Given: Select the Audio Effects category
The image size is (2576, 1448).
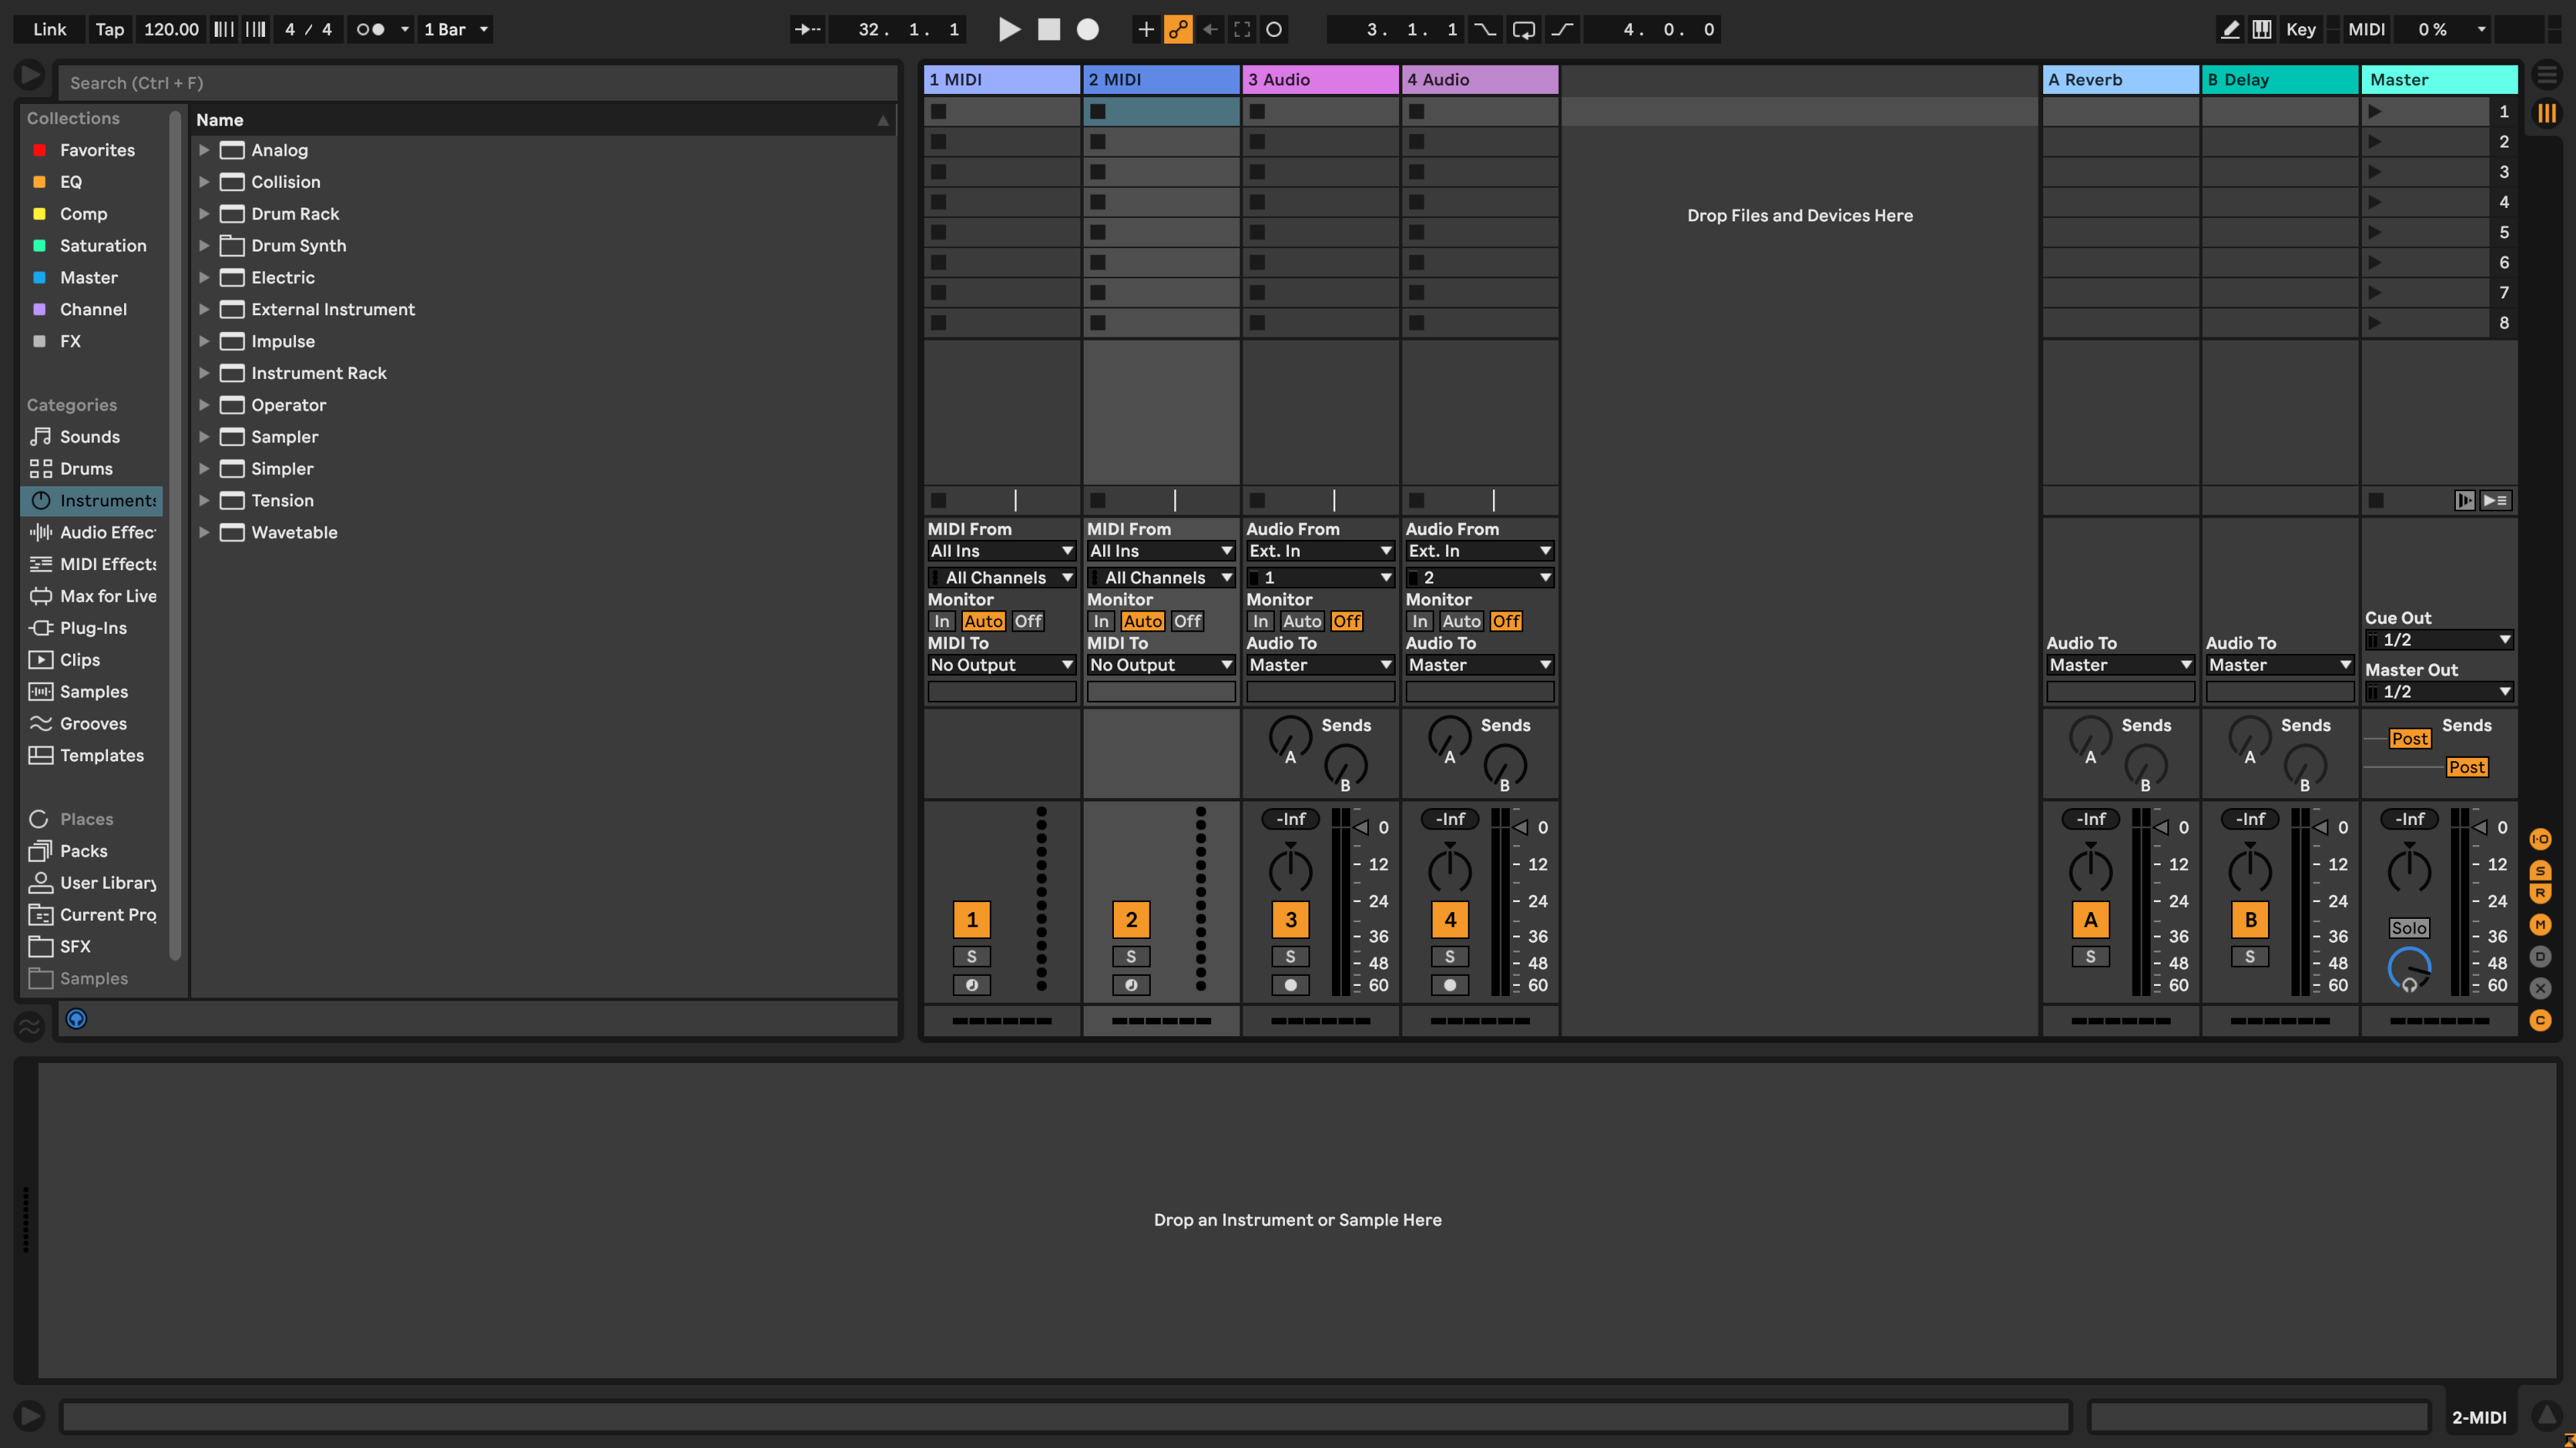Looking at the screenshot, I should click(x=92, y=533).
